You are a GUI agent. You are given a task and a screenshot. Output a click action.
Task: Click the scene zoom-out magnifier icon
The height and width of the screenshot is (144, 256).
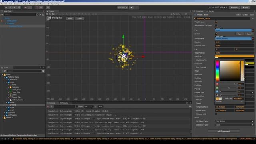point(50,14)
